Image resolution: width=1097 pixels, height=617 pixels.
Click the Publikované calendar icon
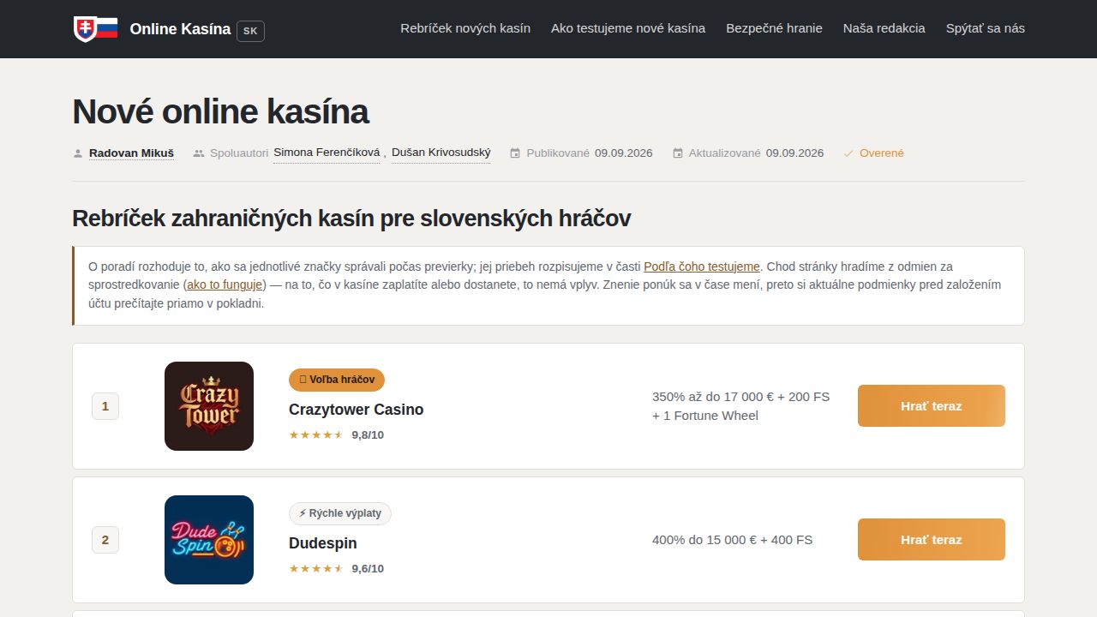tap(515, 153)
